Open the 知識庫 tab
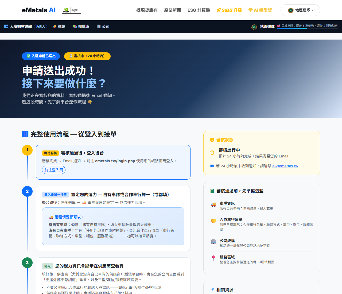 point(81,26)
